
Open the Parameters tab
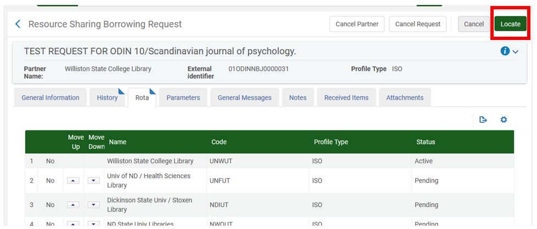click(183, 98)
